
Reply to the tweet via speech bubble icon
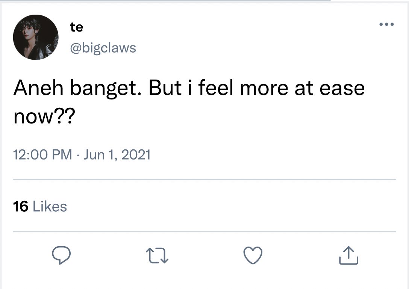point(61,256)
